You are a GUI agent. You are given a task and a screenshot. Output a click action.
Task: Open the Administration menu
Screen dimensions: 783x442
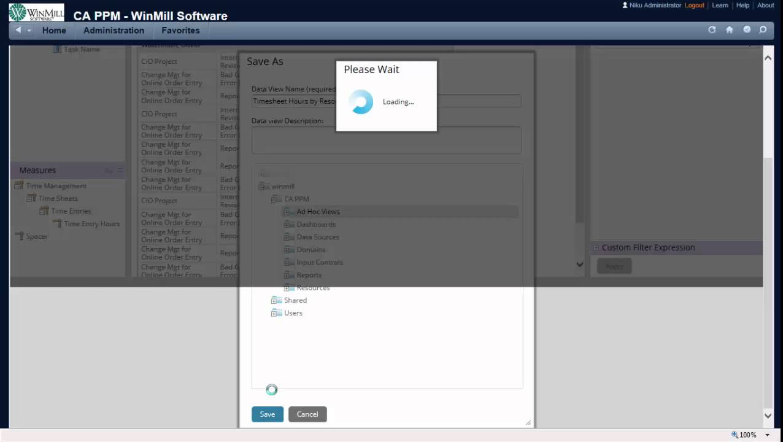click(x=114, y=30)
